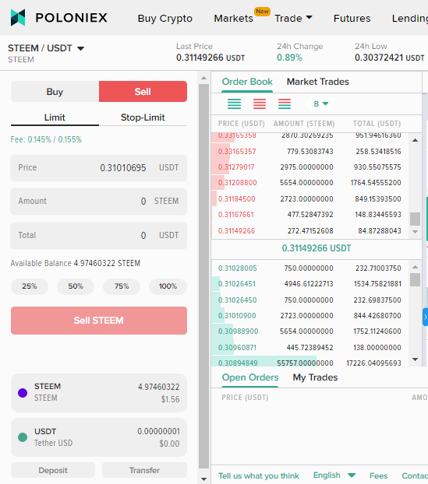
Task: Click the green USDT coin icon
Action: (23, 437)
